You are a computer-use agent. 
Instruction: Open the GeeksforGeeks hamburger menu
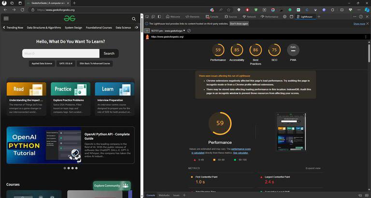click(6, 19)
